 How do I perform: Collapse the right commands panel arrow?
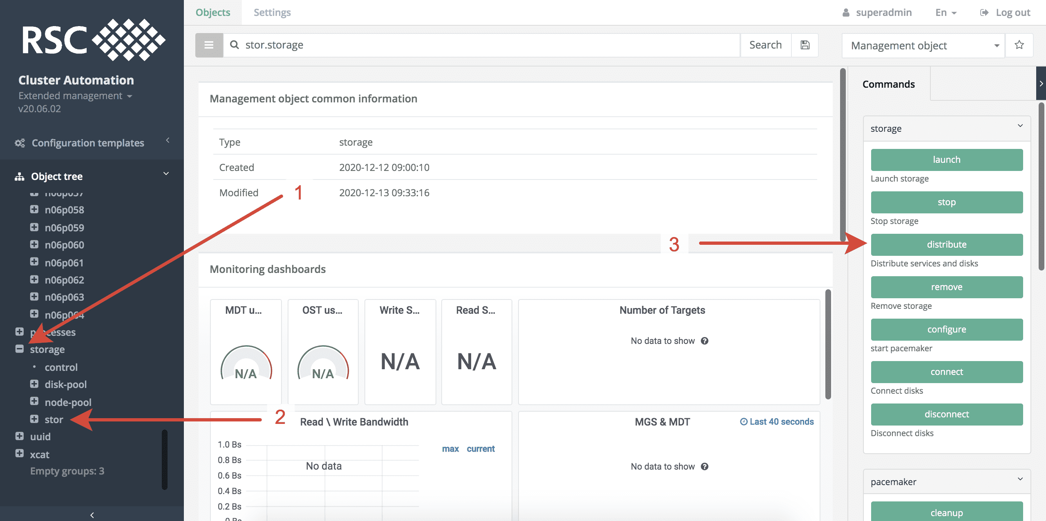(x=1041, y=83)
